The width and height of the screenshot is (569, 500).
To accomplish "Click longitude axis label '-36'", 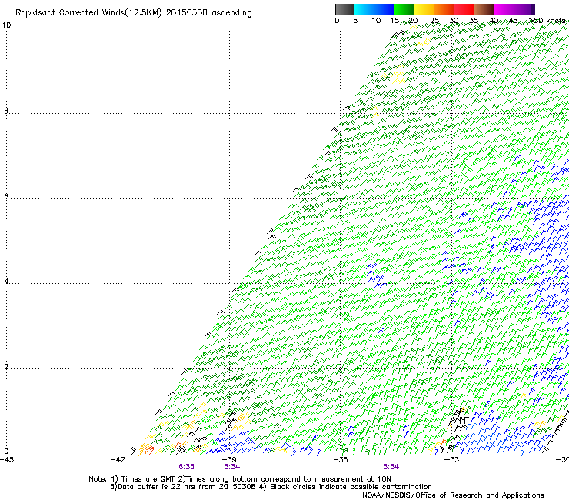I will (341, 460).
